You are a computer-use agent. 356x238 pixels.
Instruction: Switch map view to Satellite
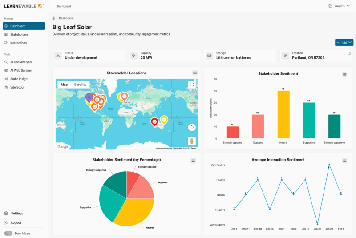pyautogui.click(x=80, y=85)
